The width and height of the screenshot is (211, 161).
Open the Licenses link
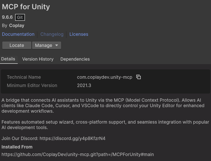point(79,34)
